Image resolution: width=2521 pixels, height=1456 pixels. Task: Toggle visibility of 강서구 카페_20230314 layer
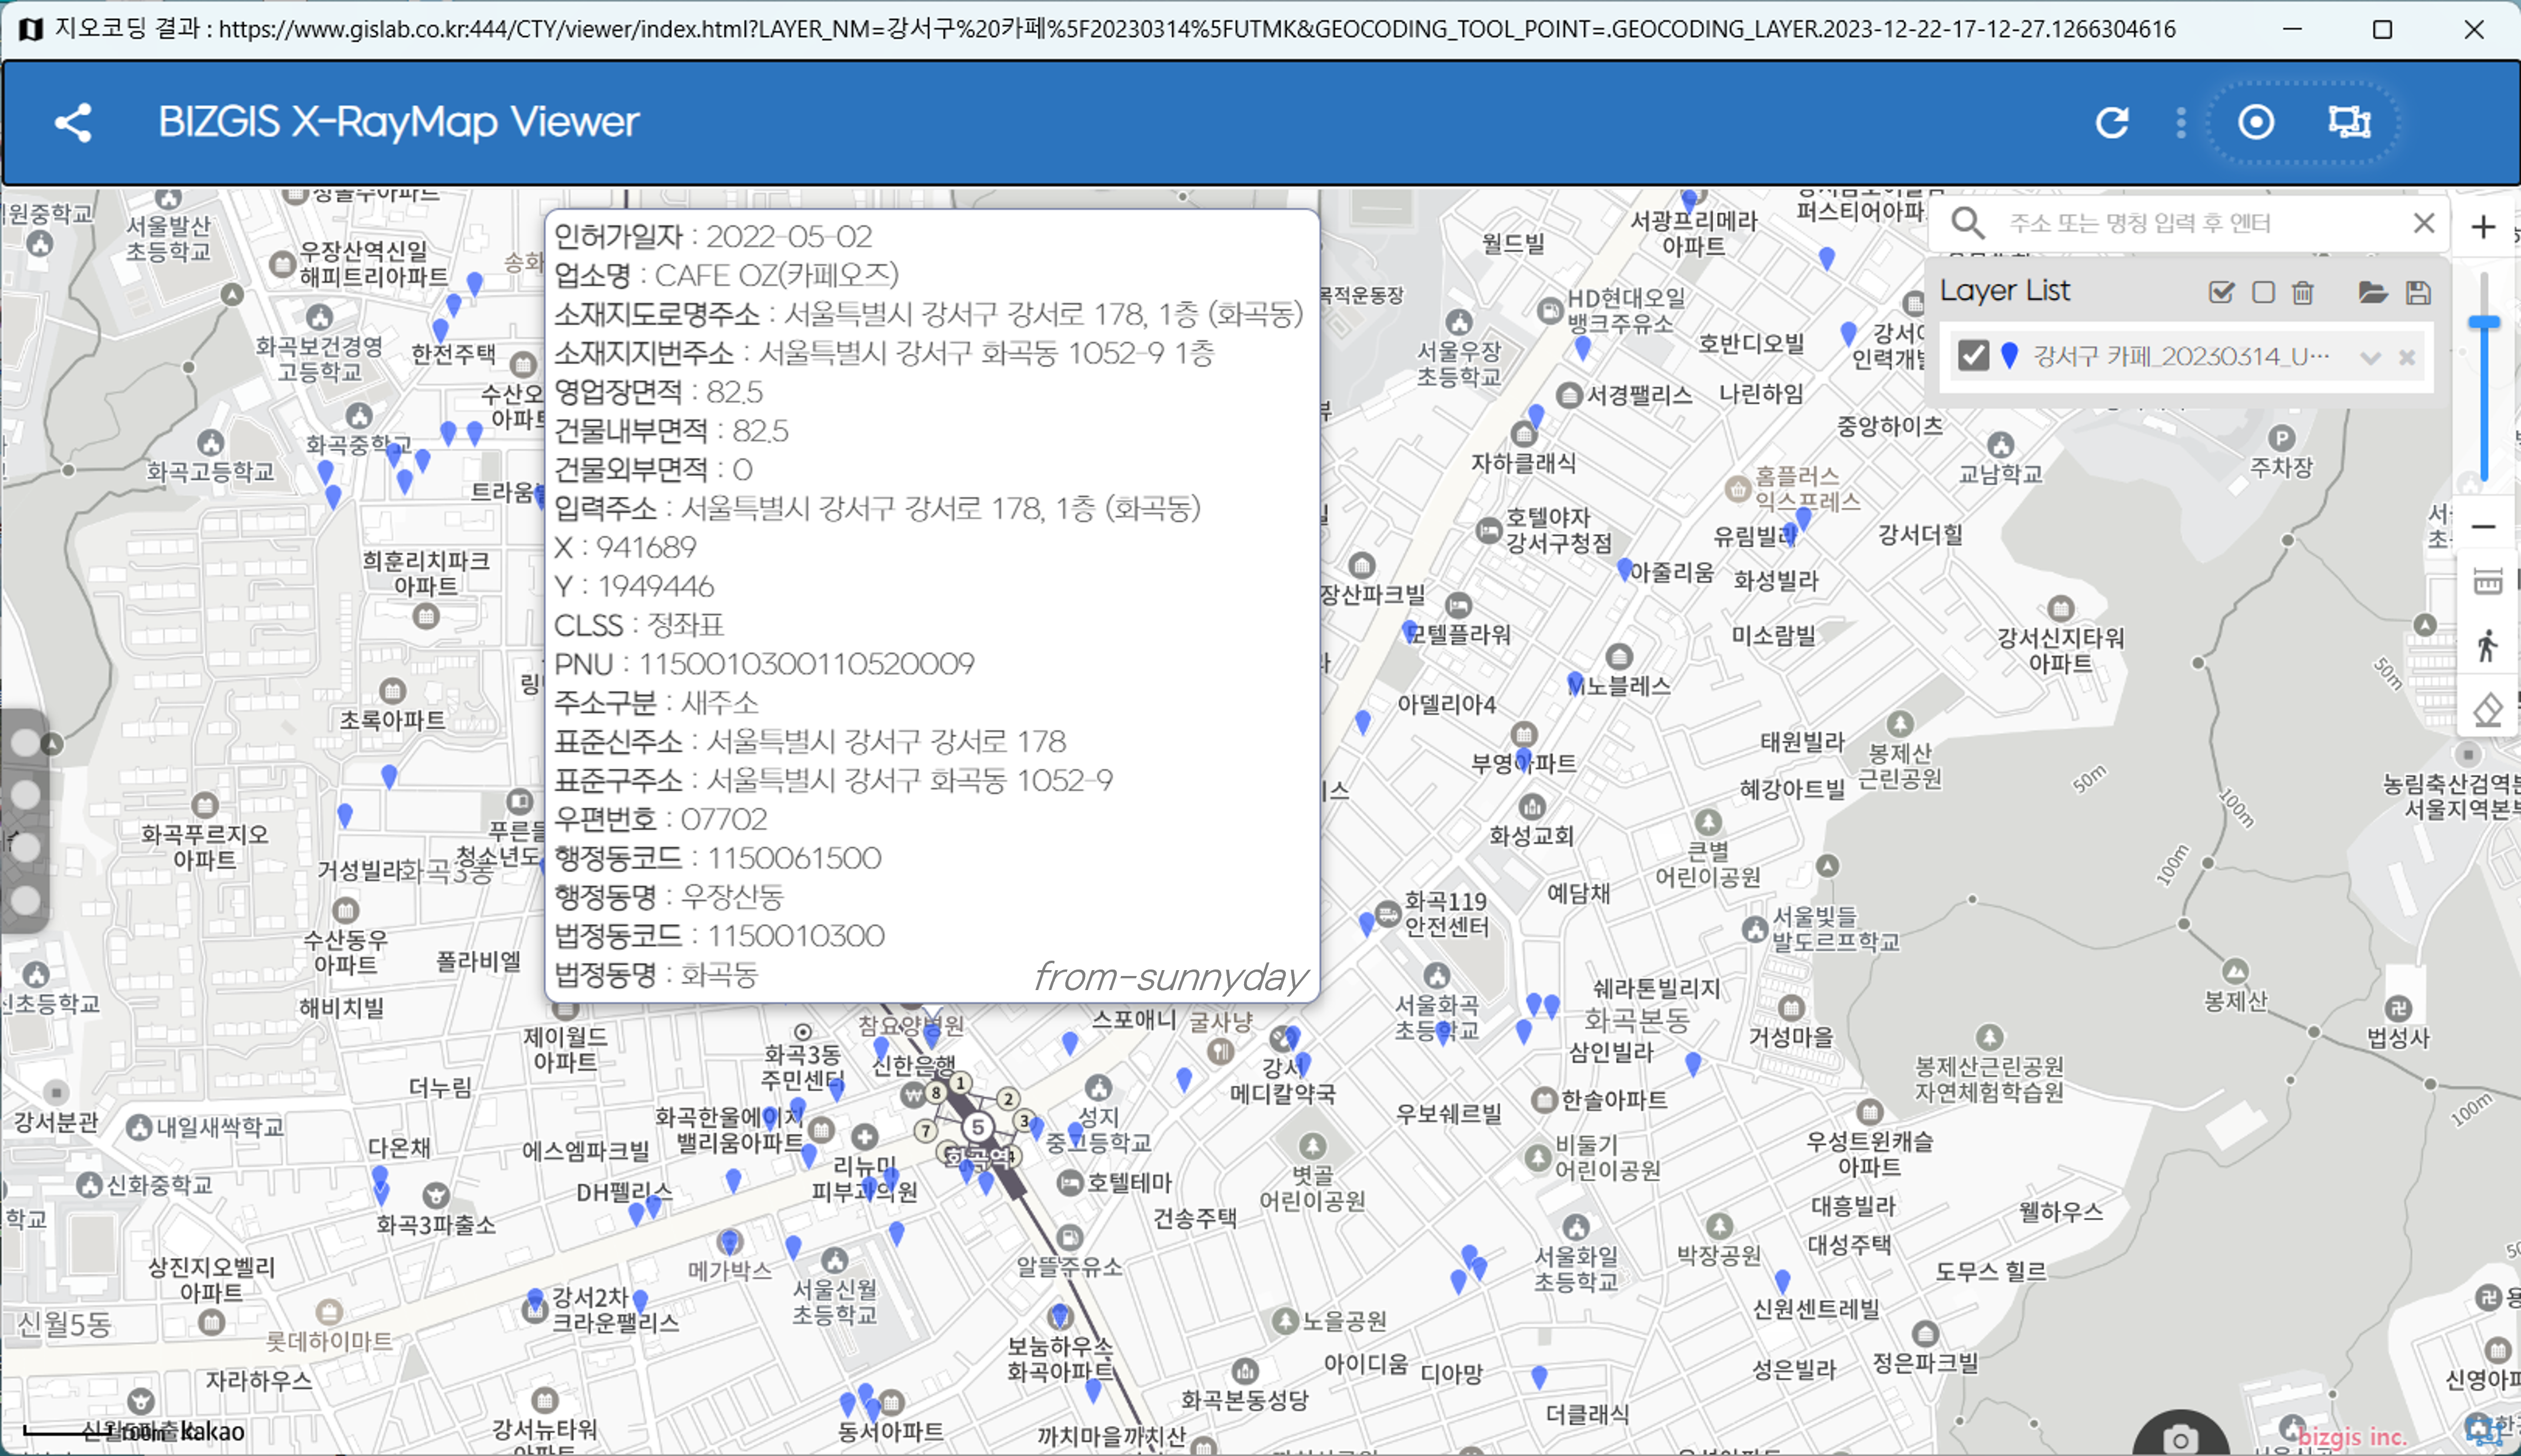[x=1973, y=356]
